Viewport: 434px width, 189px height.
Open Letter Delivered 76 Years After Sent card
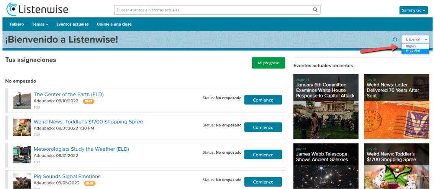pyautogui.click(x=396, y=106)
